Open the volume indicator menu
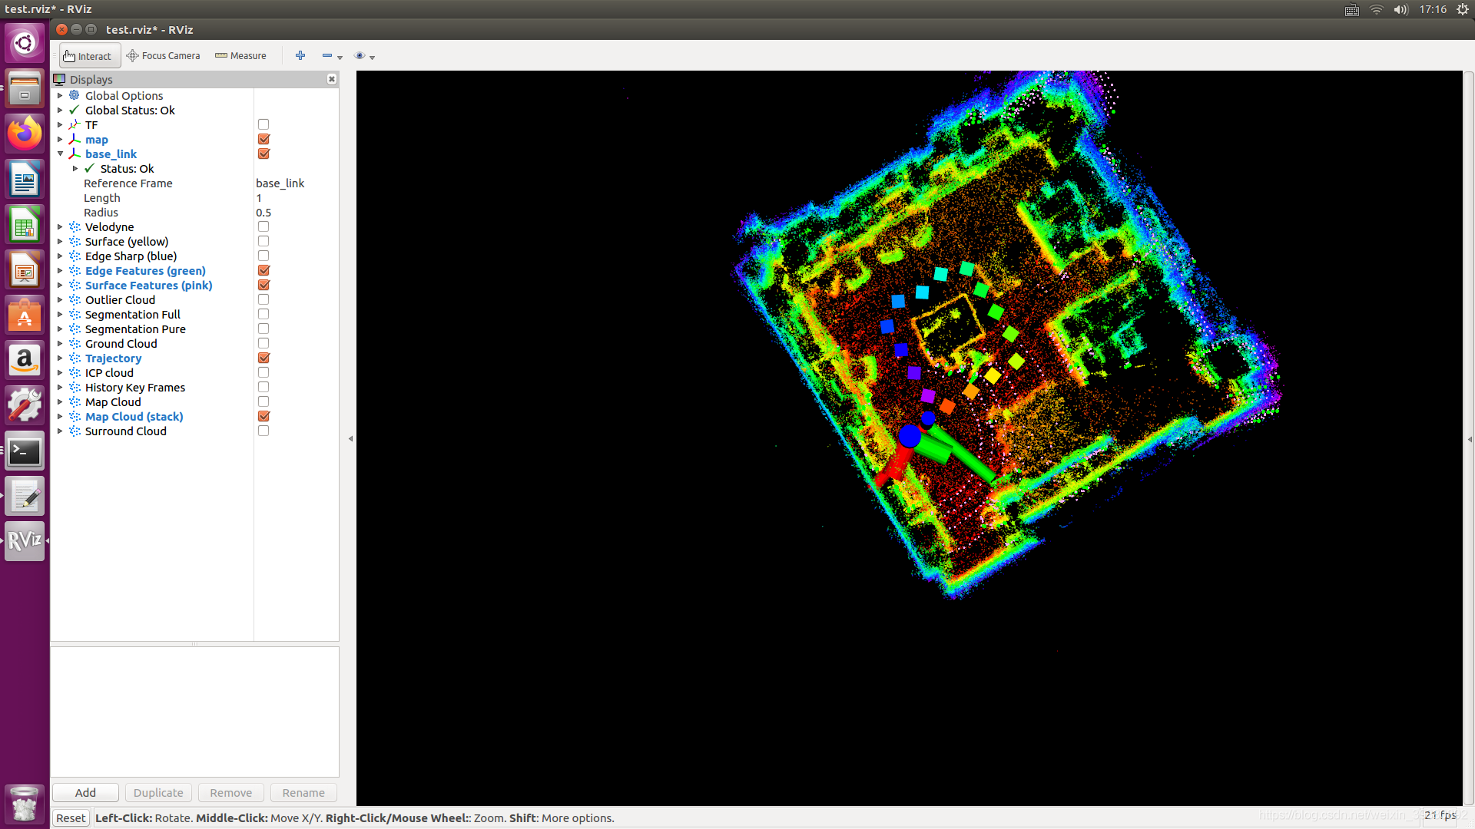 [x=1400, y=9]
